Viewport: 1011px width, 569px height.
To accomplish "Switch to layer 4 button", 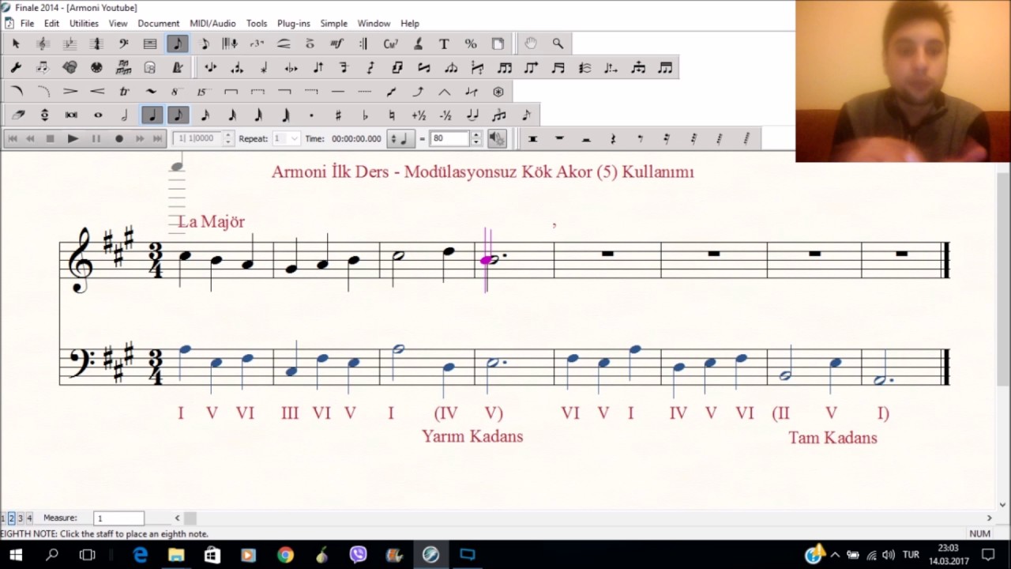I will tap(29, 518).
